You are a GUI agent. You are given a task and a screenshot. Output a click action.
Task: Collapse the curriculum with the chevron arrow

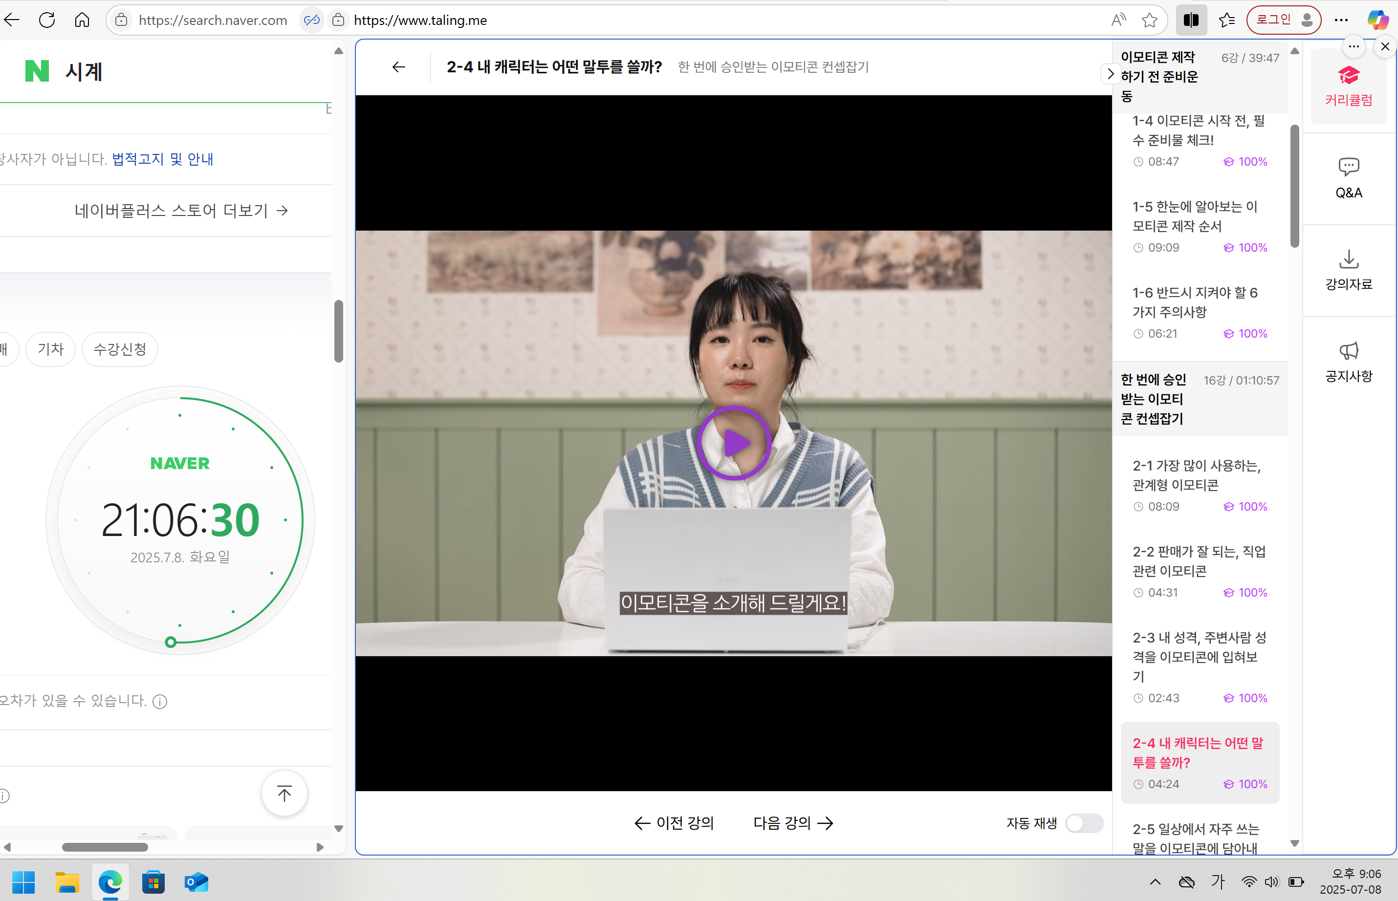pyautogui.click(x=1111, y=74)
